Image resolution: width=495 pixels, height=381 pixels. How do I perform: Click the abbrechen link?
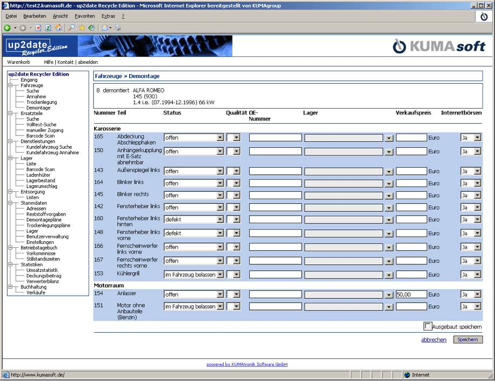tap(434, 340)
